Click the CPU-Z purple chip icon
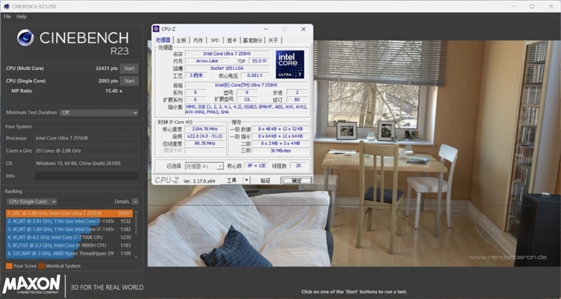This screenshot has width=561, height=299. click(156, 29)
